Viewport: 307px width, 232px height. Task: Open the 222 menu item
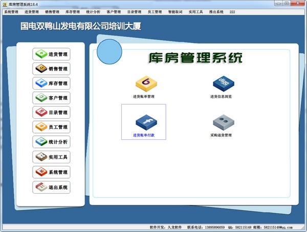point(233,11)
